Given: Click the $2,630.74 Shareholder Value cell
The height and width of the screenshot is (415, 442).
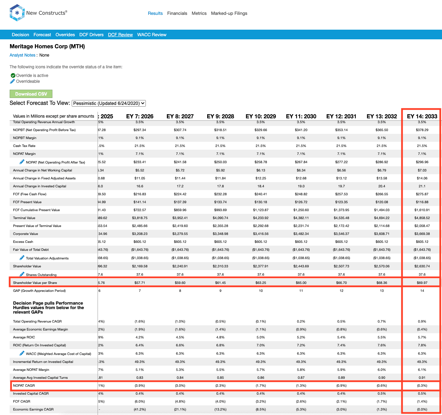Looking at the screenshot, I should [422, 266].
